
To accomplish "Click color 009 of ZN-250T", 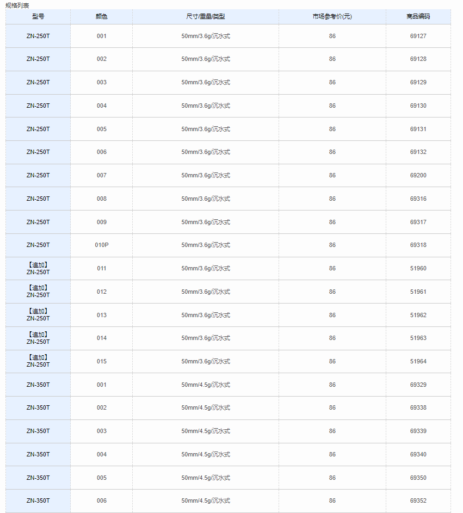I will point(101,222).
